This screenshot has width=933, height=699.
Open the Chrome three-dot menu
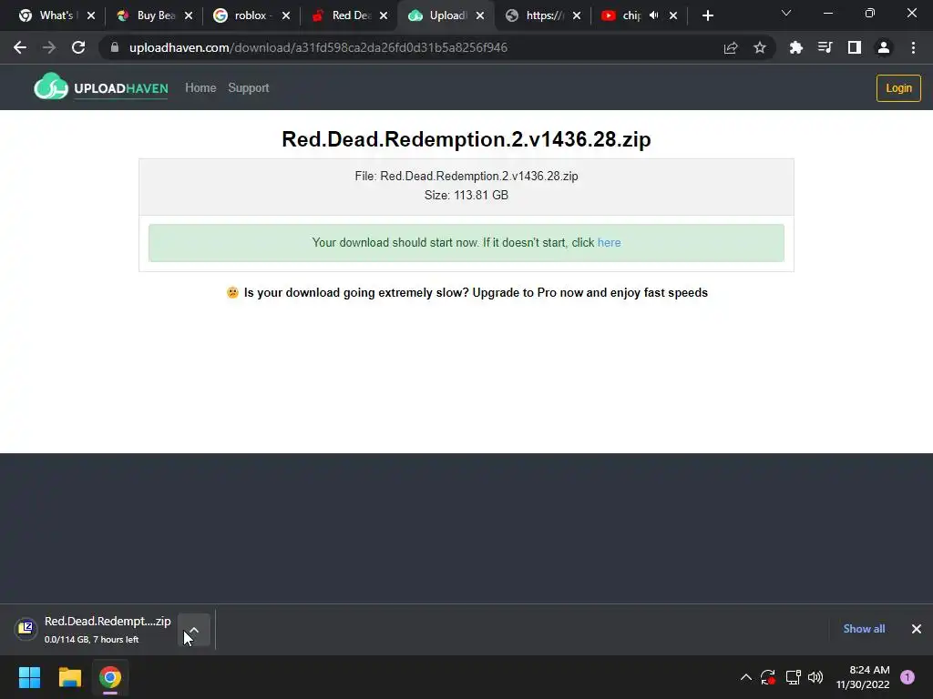click(x=913, y=47)
